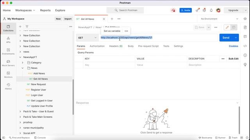Open the Workspaces dropdown
250x140 pixels.
coord(25,10)
